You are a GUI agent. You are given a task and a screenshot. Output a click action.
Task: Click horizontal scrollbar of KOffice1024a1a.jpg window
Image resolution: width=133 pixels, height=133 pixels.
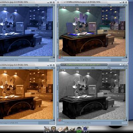[93, 58]
